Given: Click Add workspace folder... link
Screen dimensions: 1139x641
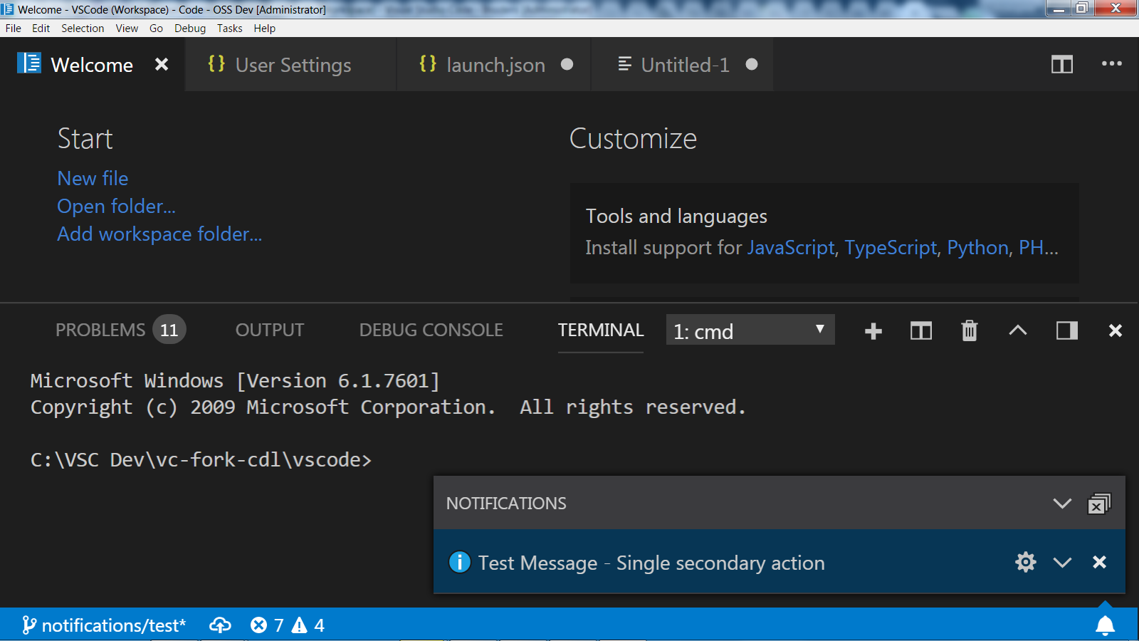Looking at the screenshot, I should (159, 234).
